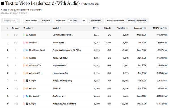Click the MiniMax logo icon
The width and height of the screenshot is (170, 108).
click(27, 42)
